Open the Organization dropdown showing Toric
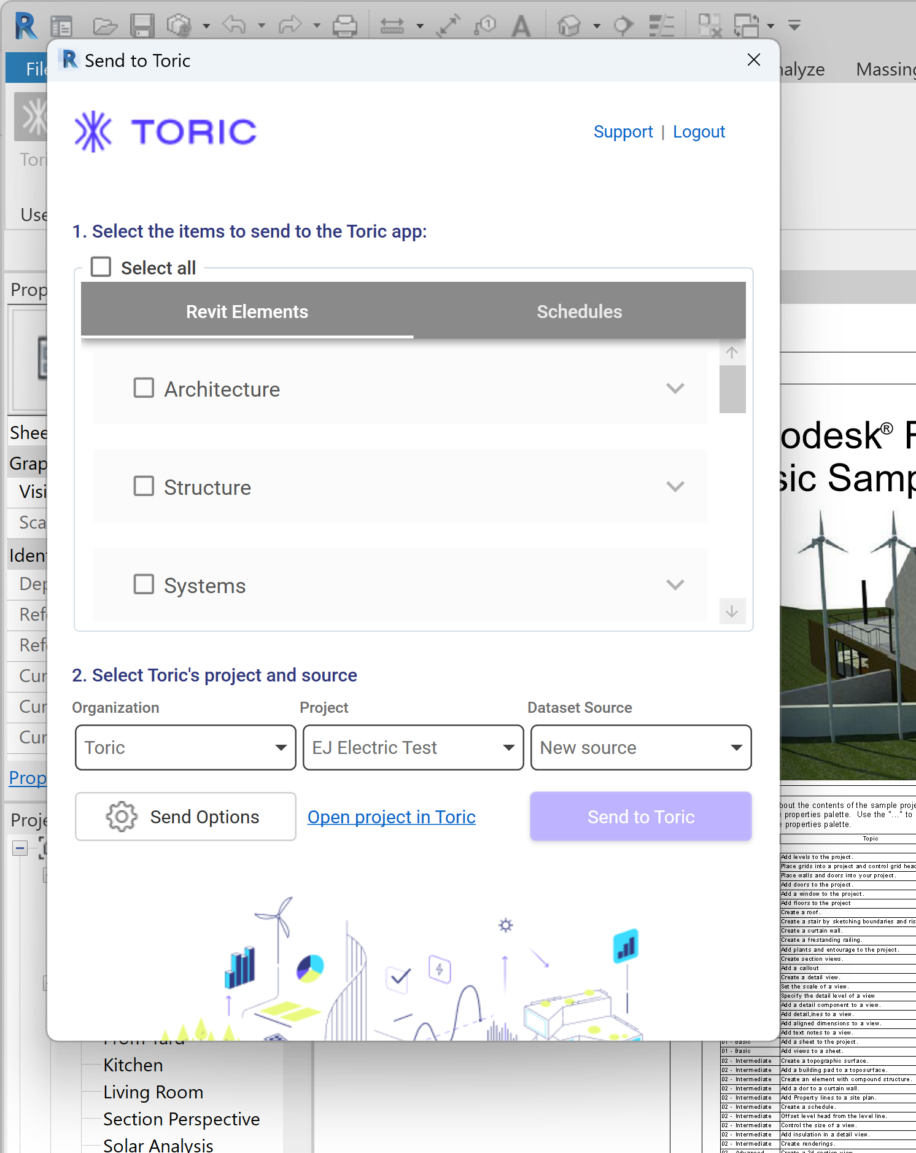Screen dimensions: 916x1153 tap(185, 748)
